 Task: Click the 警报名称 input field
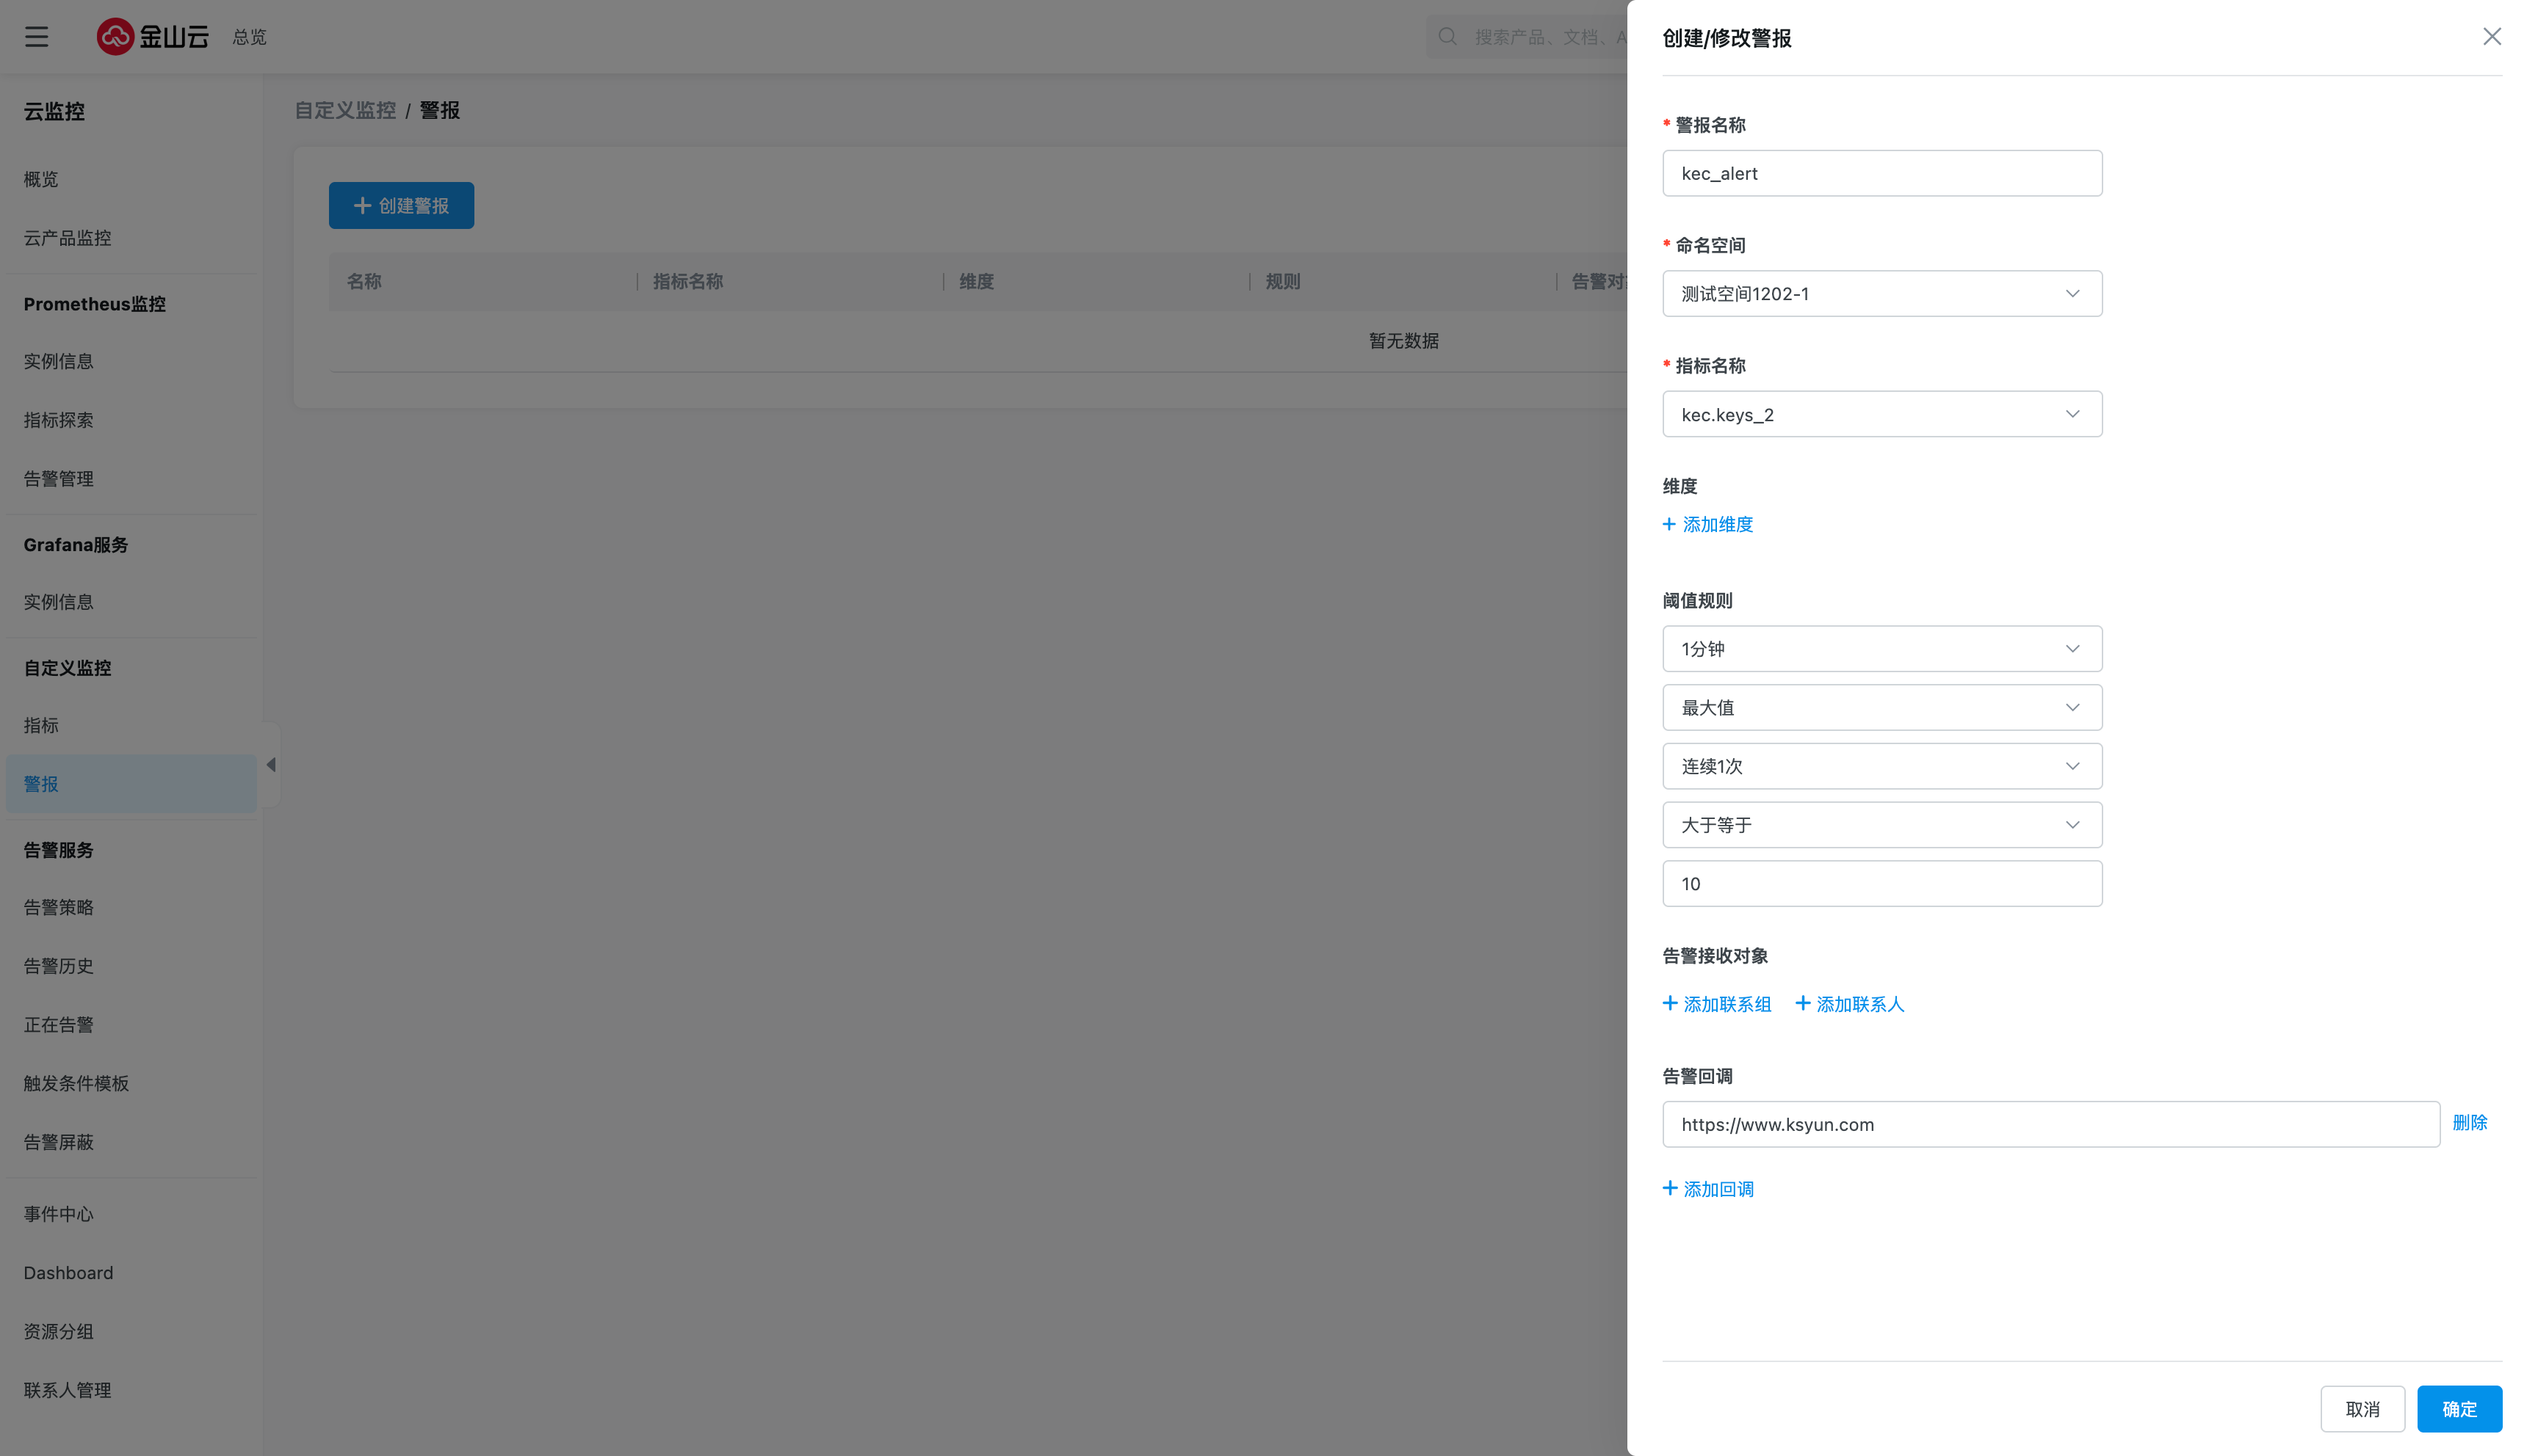point(1881,174)
